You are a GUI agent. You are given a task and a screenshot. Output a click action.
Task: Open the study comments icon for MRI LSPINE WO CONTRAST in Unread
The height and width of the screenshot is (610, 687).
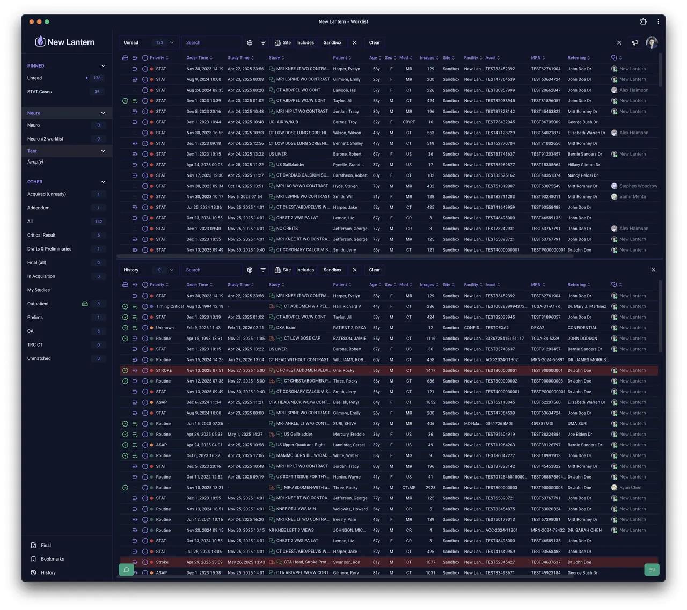272,79
